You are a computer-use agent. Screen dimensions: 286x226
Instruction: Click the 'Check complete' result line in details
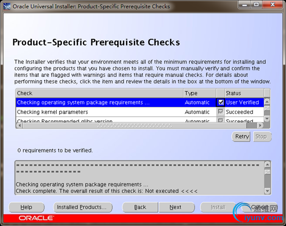107,191
